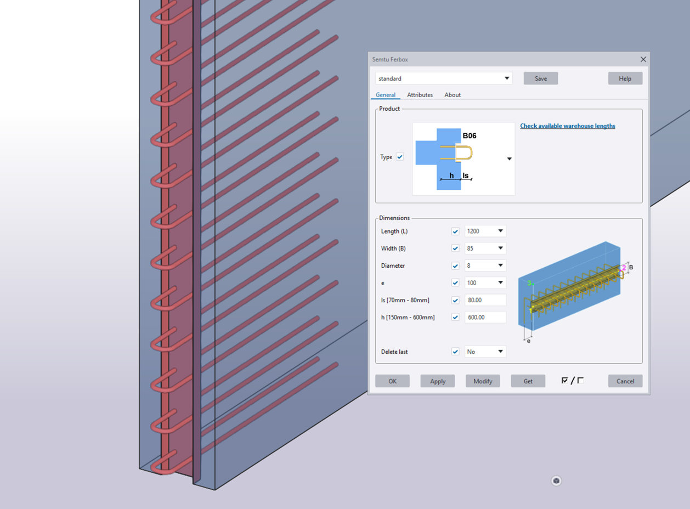Open the product Type dropdown arrow
Viewport: 690px width, 509px height.
pos(509,159)
